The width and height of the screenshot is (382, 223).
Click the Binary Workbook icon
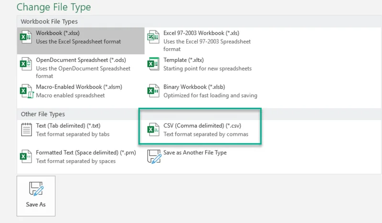[153, 91]
